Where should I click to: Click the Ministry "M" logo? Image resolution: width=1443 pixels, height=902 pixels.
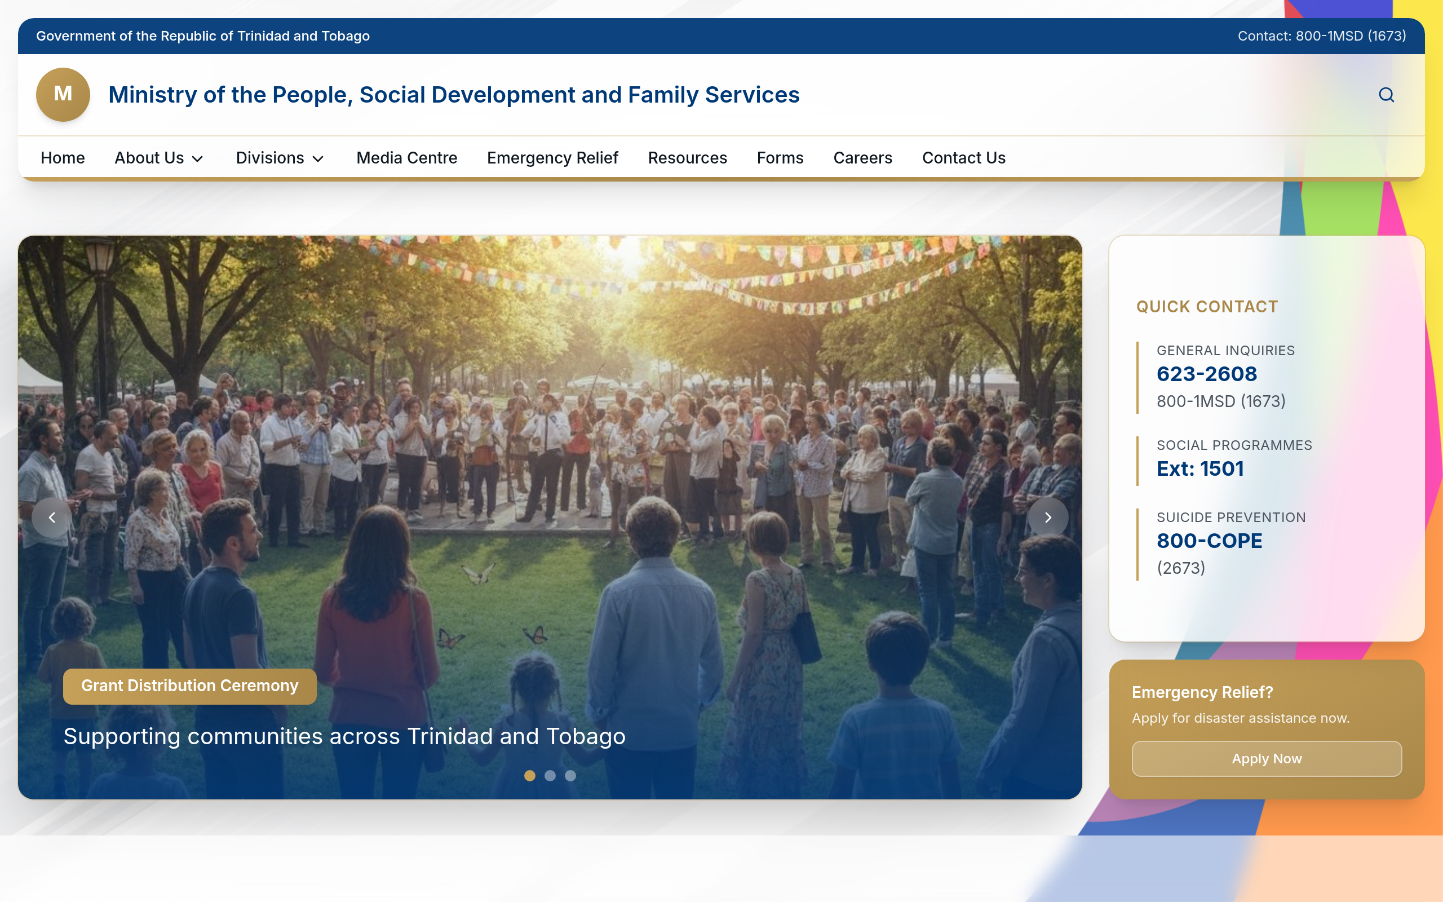[x=63, y=94]
